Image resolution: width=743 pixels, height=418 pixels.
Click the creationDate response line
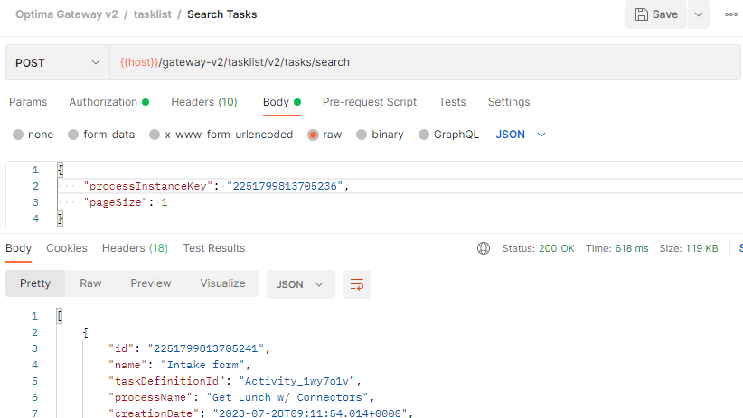point(261,413)
